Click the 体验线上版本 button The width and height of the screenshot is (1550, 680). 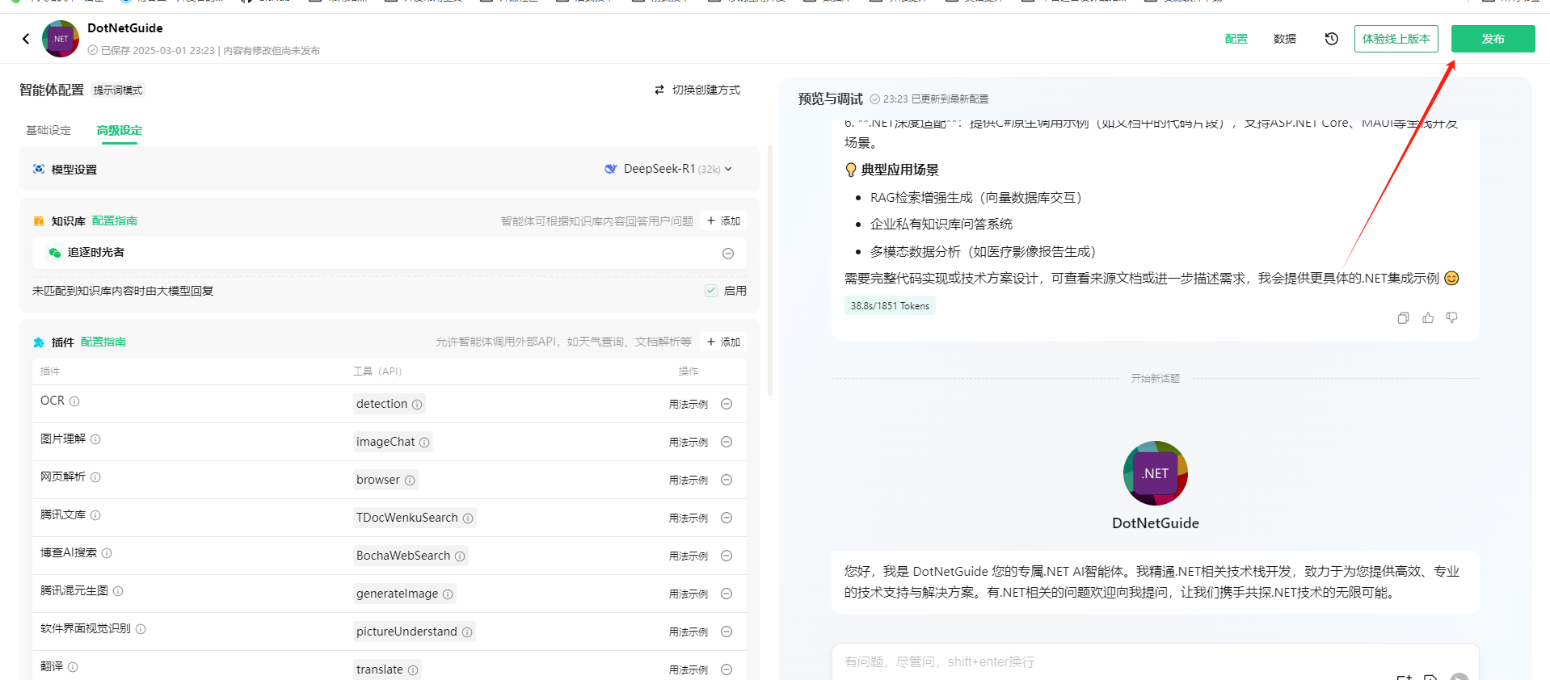point(1396,39)
